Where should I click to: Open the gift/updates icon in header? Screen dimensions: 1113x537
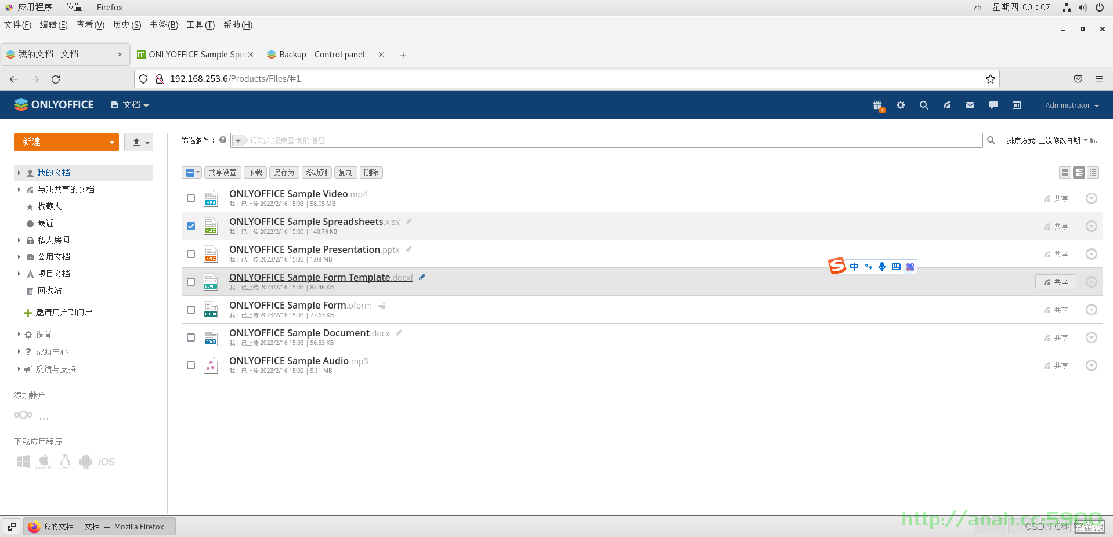(x=877, y=106)
